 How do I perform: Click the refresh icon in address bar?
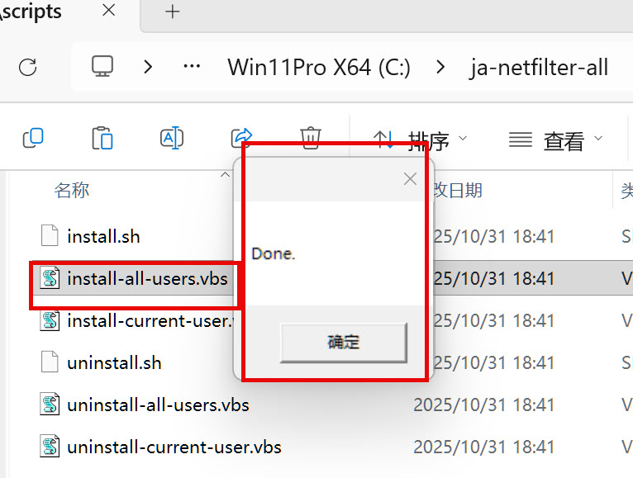(27, 67)
